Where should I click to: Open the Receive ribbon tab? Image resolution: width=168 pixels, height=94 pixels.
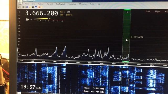(x=41, y=4)
